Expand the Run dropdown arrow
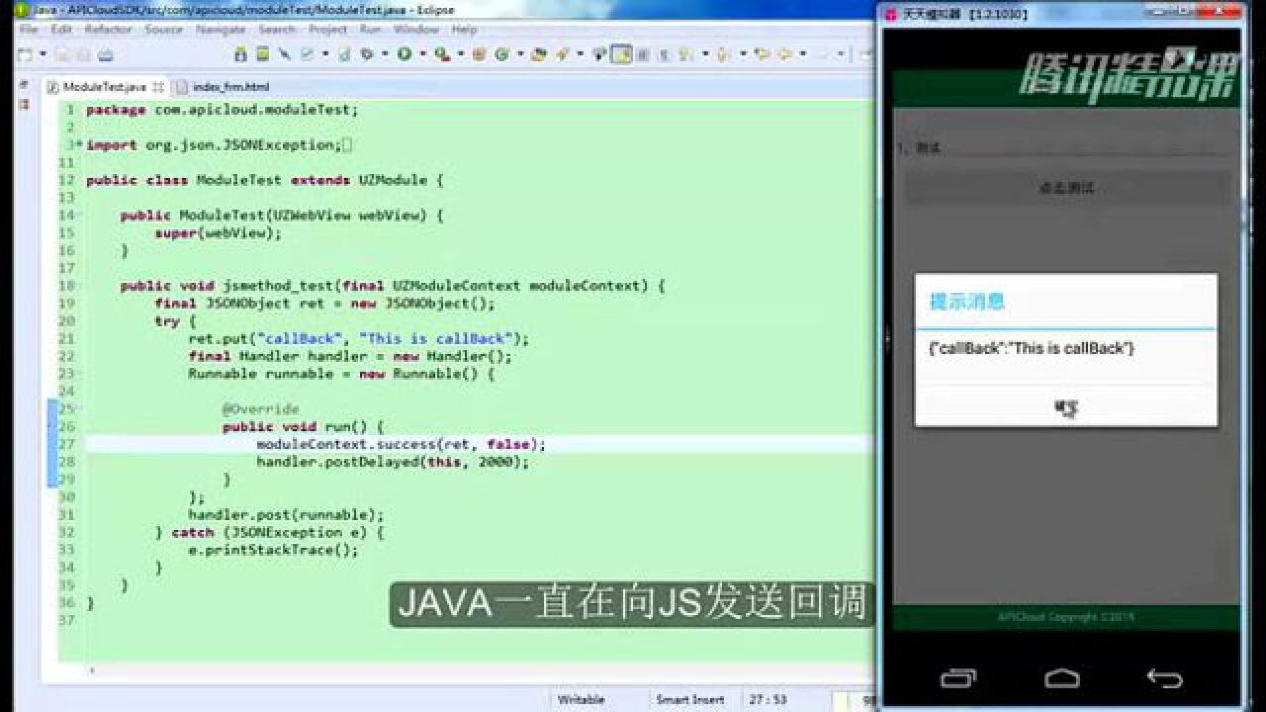 423,54
